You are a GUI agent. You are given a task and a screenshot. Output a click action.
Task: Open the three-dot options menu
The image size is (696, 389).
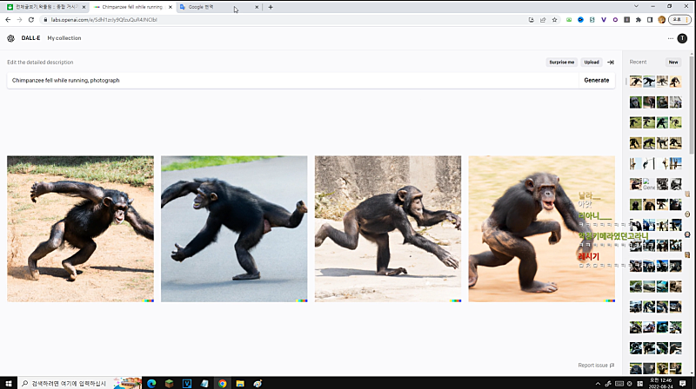click(x=670, y=38)
